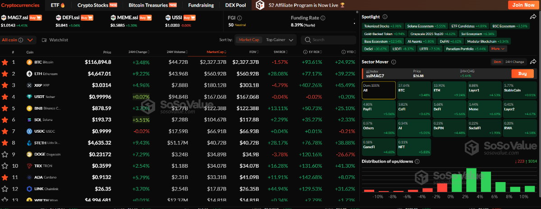Sort table by 24H Volume column
Image resolution: width=541 pixels, height=209 pixels.
177,52
